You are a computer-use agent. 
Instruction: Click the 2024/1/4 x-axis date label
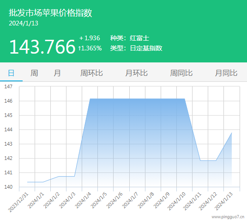[x=83, y=200]
